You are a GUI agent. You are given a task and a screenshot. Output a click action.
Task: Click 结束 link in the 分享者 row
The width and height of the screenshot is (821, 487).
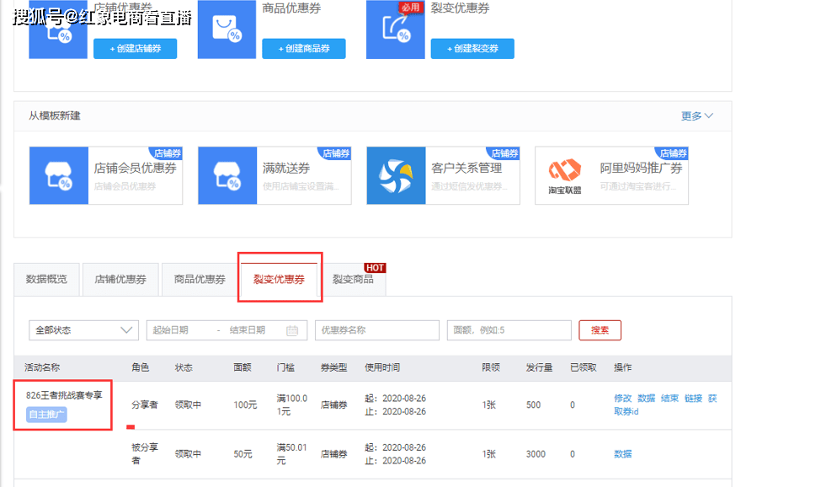click(x=669, y=399)
